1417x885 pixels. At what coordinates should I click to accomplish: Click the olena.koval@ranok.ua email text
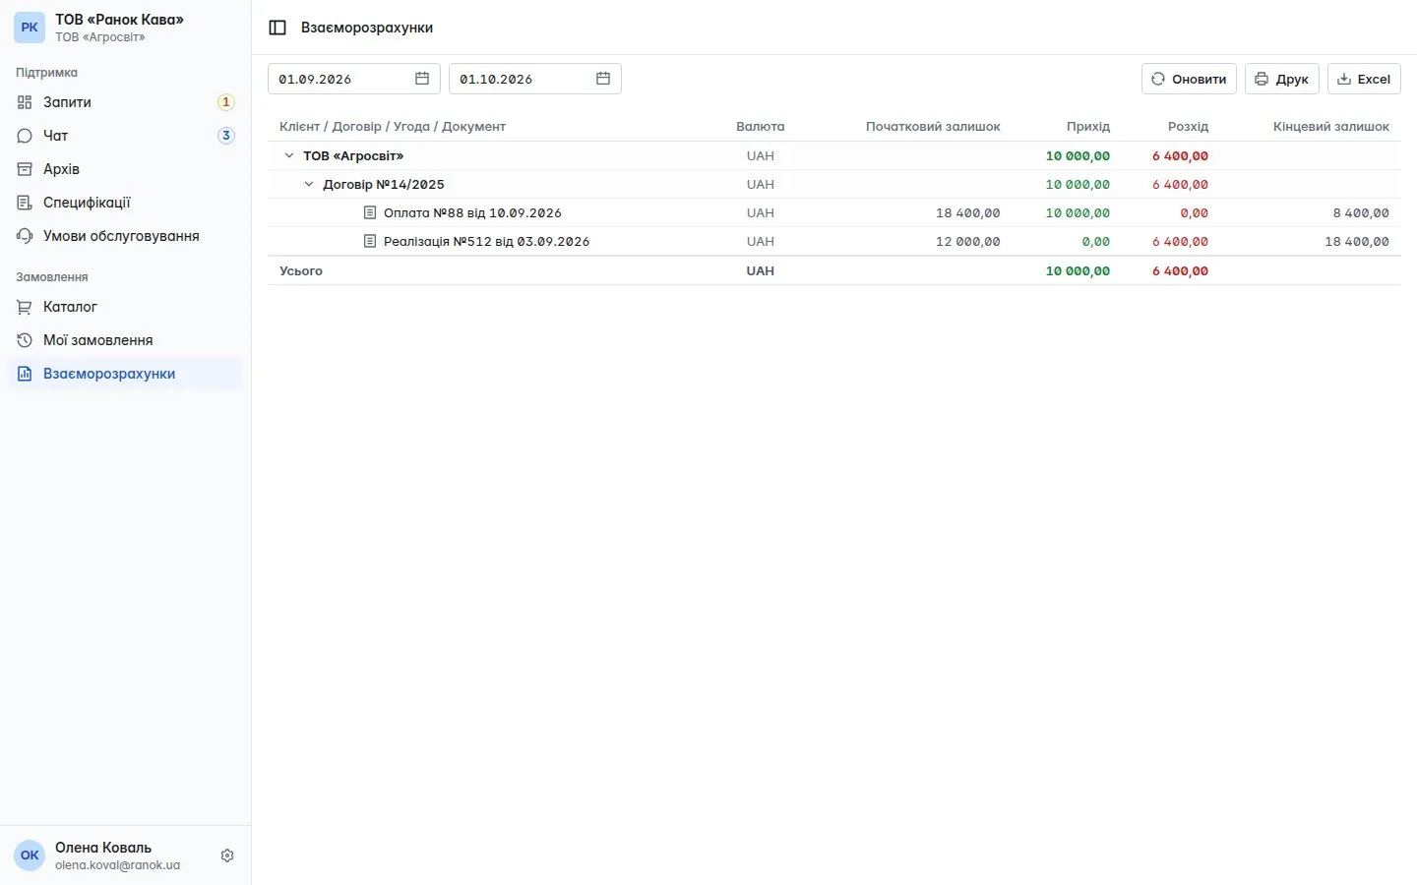coord(117,865)
